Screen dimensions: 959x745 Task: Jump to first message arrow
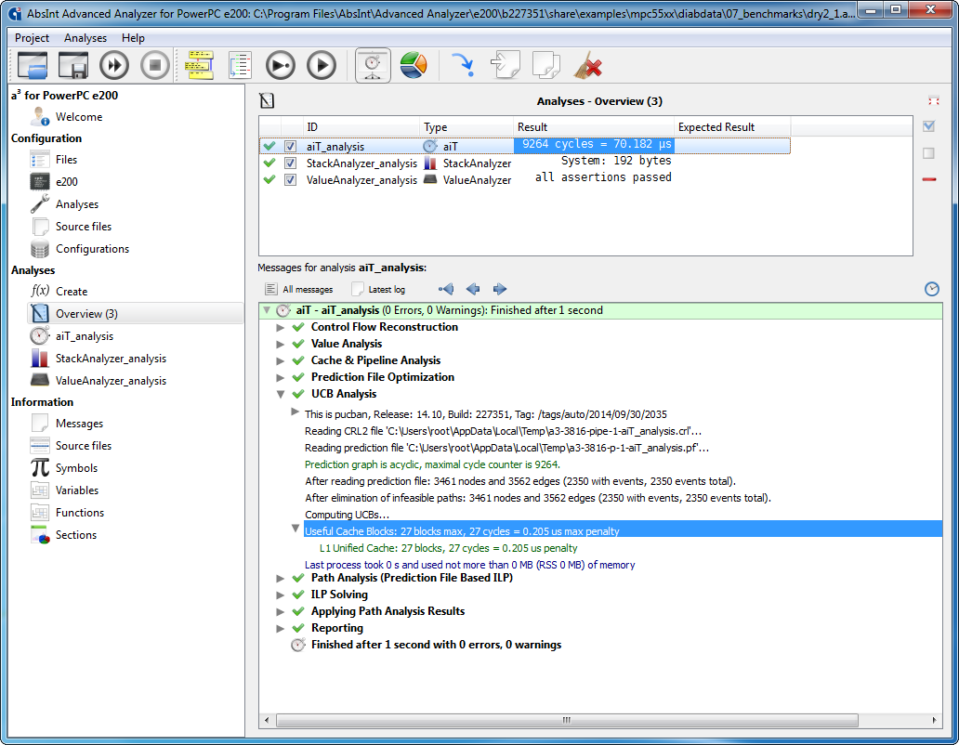(x=446, y=289)
